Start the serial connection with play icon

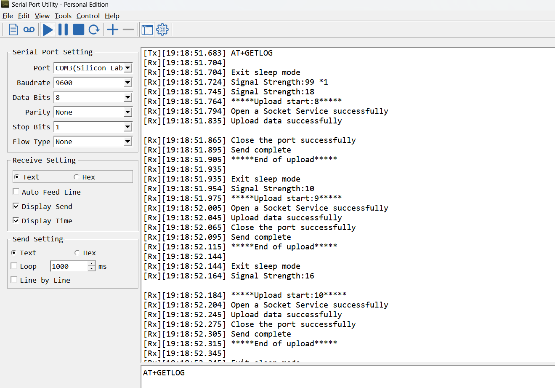click(x=48, y=29)
